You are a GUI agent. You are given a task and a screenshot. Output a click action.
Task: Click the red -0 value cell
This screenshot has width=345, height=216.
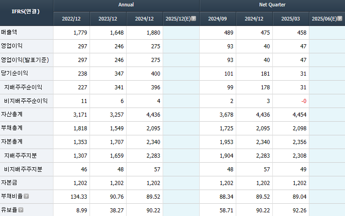click(x=291, y=101)
